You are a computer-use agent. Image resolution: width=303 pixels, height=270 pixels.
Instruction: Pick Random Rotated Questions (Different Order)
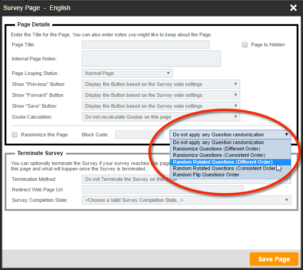coord(222,162)
